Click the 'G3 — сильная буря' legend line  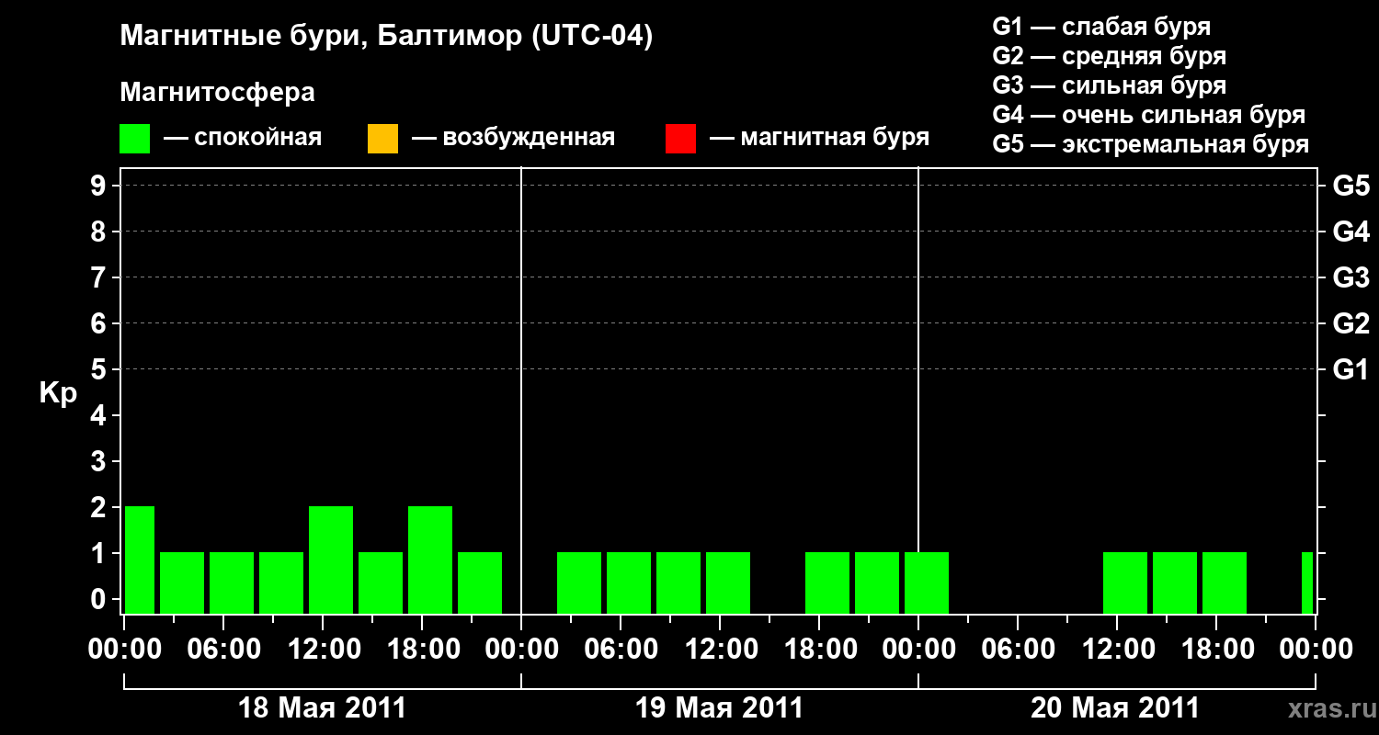click(1109, 85)
